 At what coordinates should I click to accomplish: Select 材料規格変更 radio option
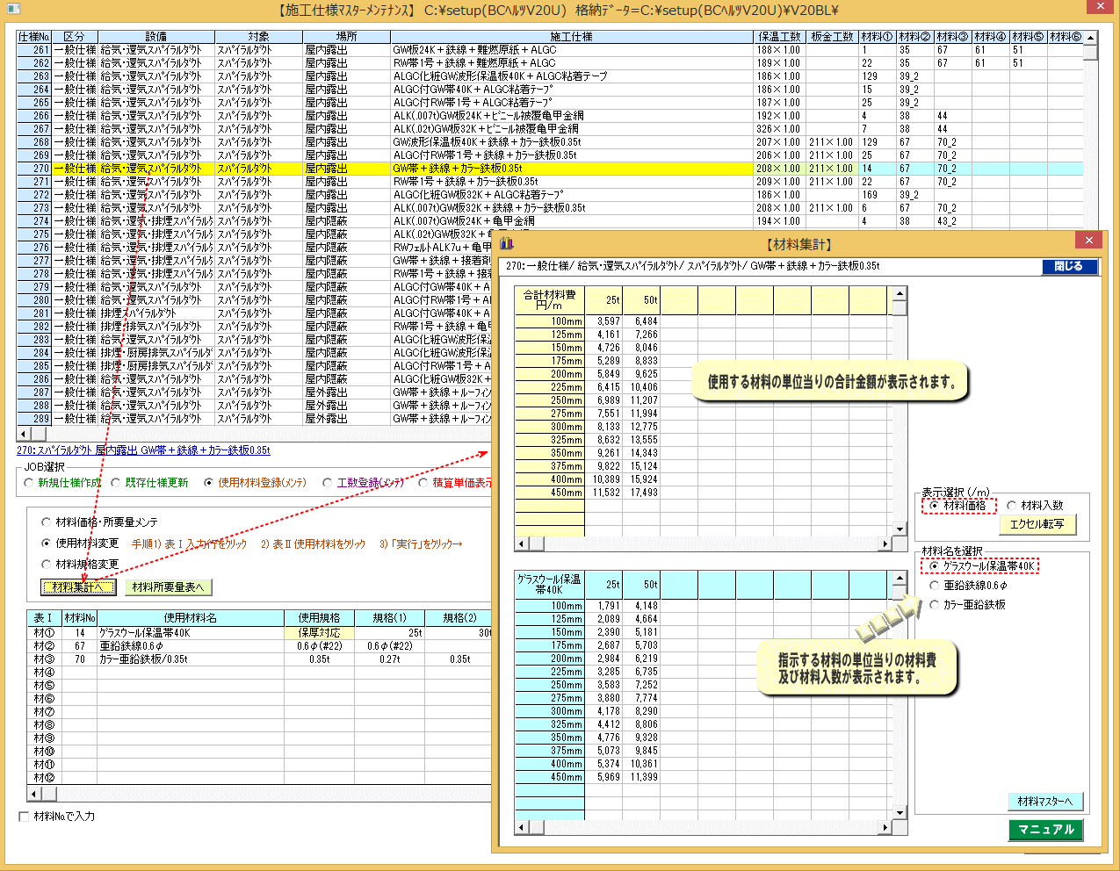[x=47, y=565]
